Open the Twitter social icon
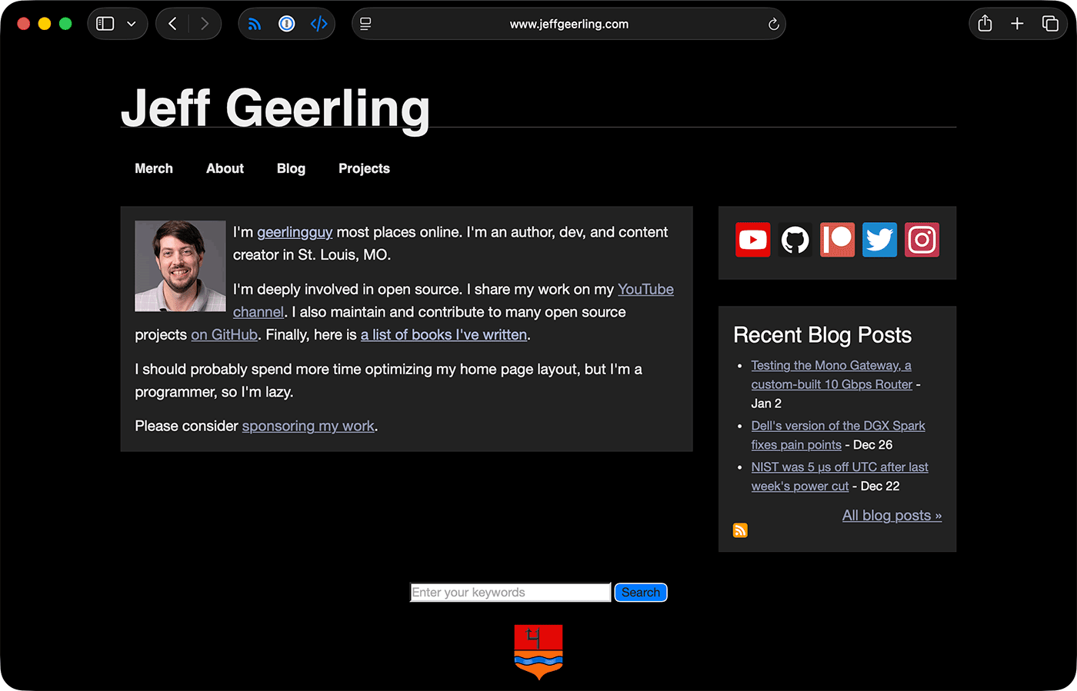The image size is (1077, 691). pos(879,240)
